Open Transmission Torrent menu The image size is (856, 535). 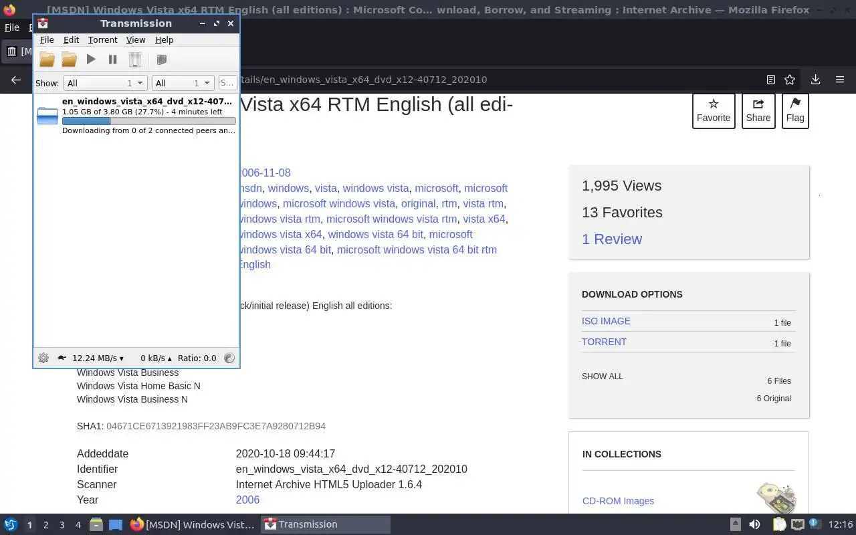(102, 40)
